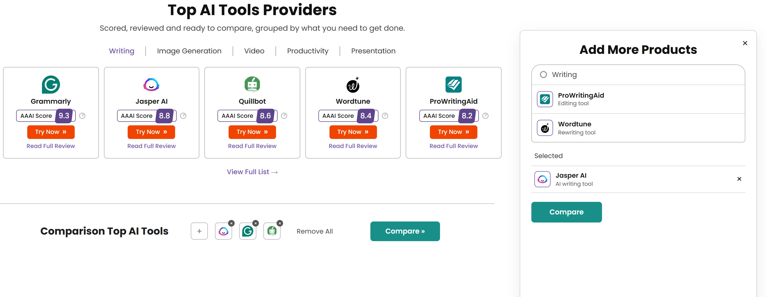Viewport: 767px width, 297px height.
Task: Open Read Full Review for Jasper AI
Action: click(x=151, y=146)
